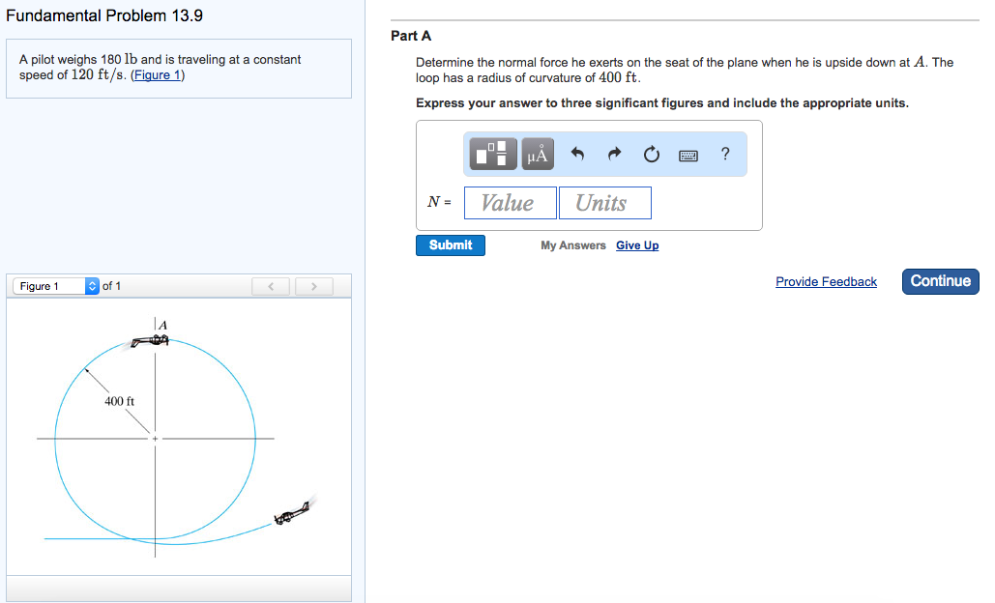Click the left navigation chevron above the figure
The image size is (995, 603).
pyautogui.click(x=271, y=286)
